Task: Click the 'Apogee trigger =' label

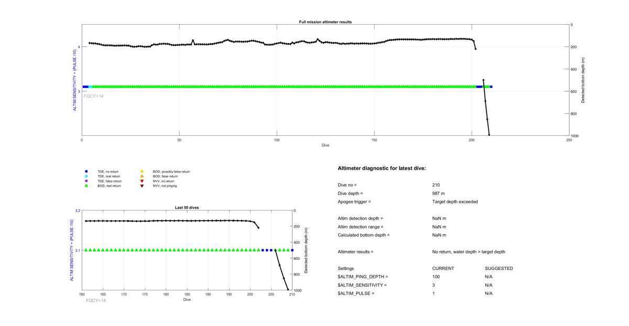Action: coord(354,202)
